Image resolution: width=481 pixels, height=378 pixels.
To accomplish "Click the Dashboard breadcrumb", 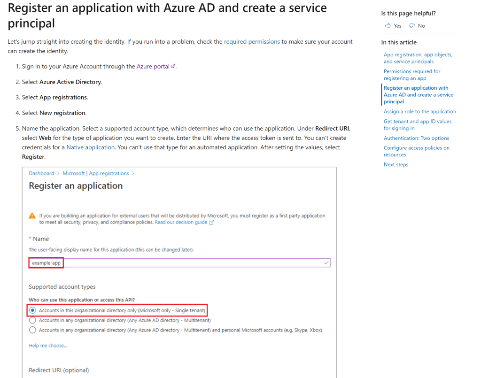I will (x=41, y=173).
